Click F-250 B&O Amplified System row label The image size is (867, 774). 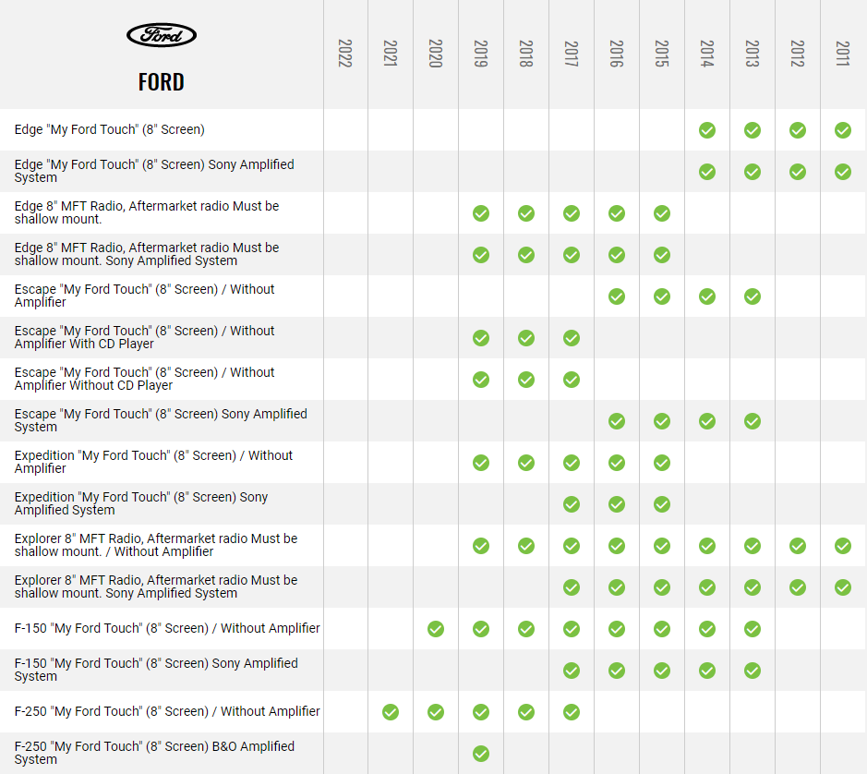[154, 753]
